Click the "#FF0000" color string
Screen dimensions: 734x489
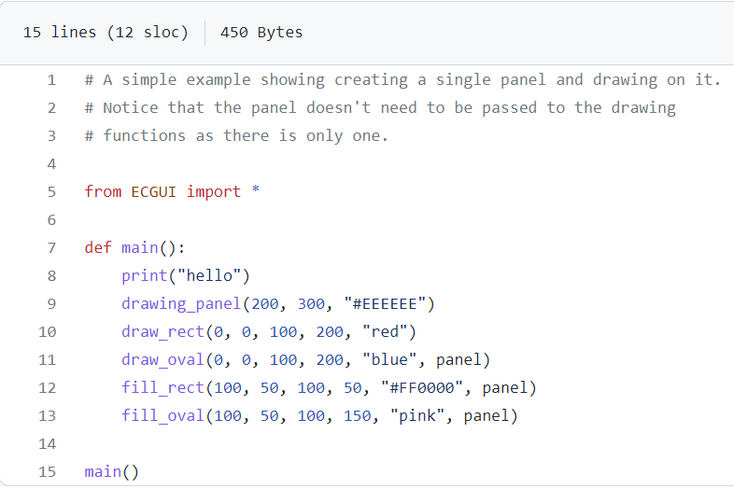point(422,388)
